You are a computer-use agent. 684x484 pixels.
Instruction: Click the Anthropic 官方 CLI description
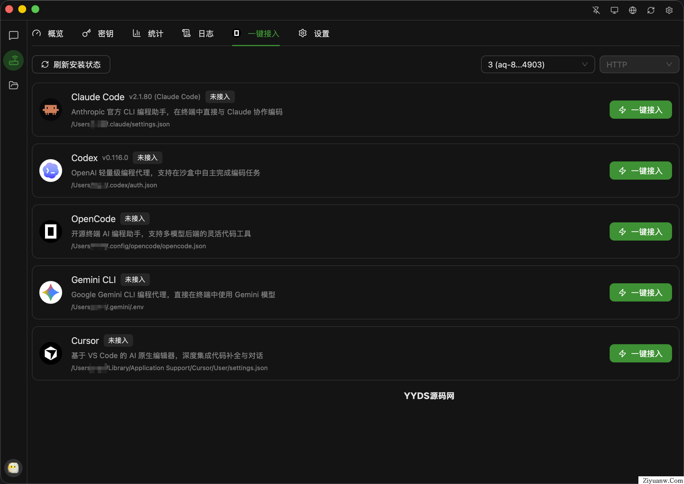click(177, 112)
